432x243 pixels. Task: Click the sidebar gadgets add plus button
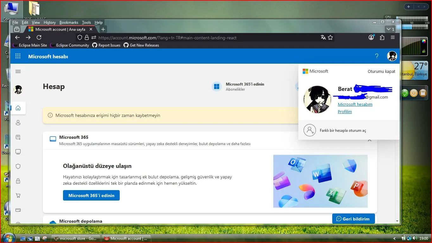point(409,7)
